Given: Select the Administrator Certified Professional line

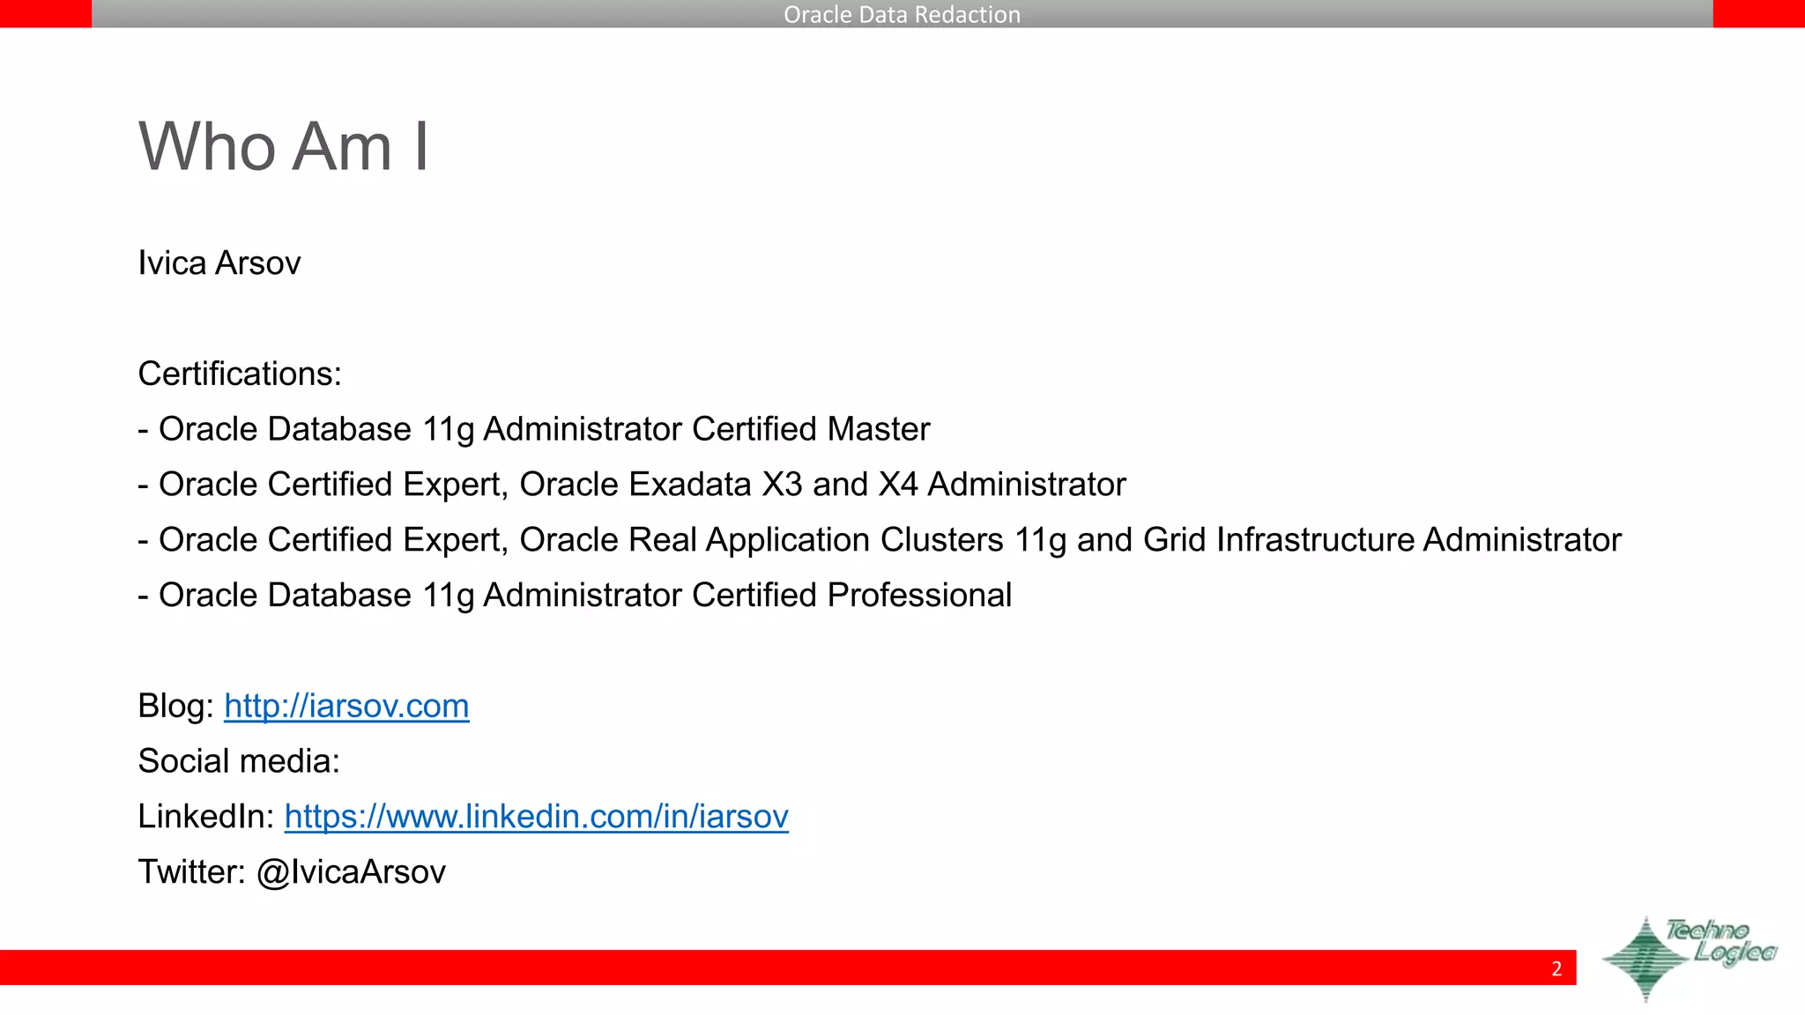Looking at the screenshot, I should click(575, 596).
